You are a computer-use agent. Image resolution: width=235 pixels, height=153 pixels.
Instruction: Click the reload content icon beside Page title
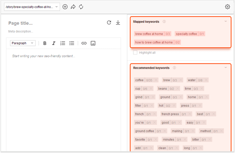[x=109, y=22]
